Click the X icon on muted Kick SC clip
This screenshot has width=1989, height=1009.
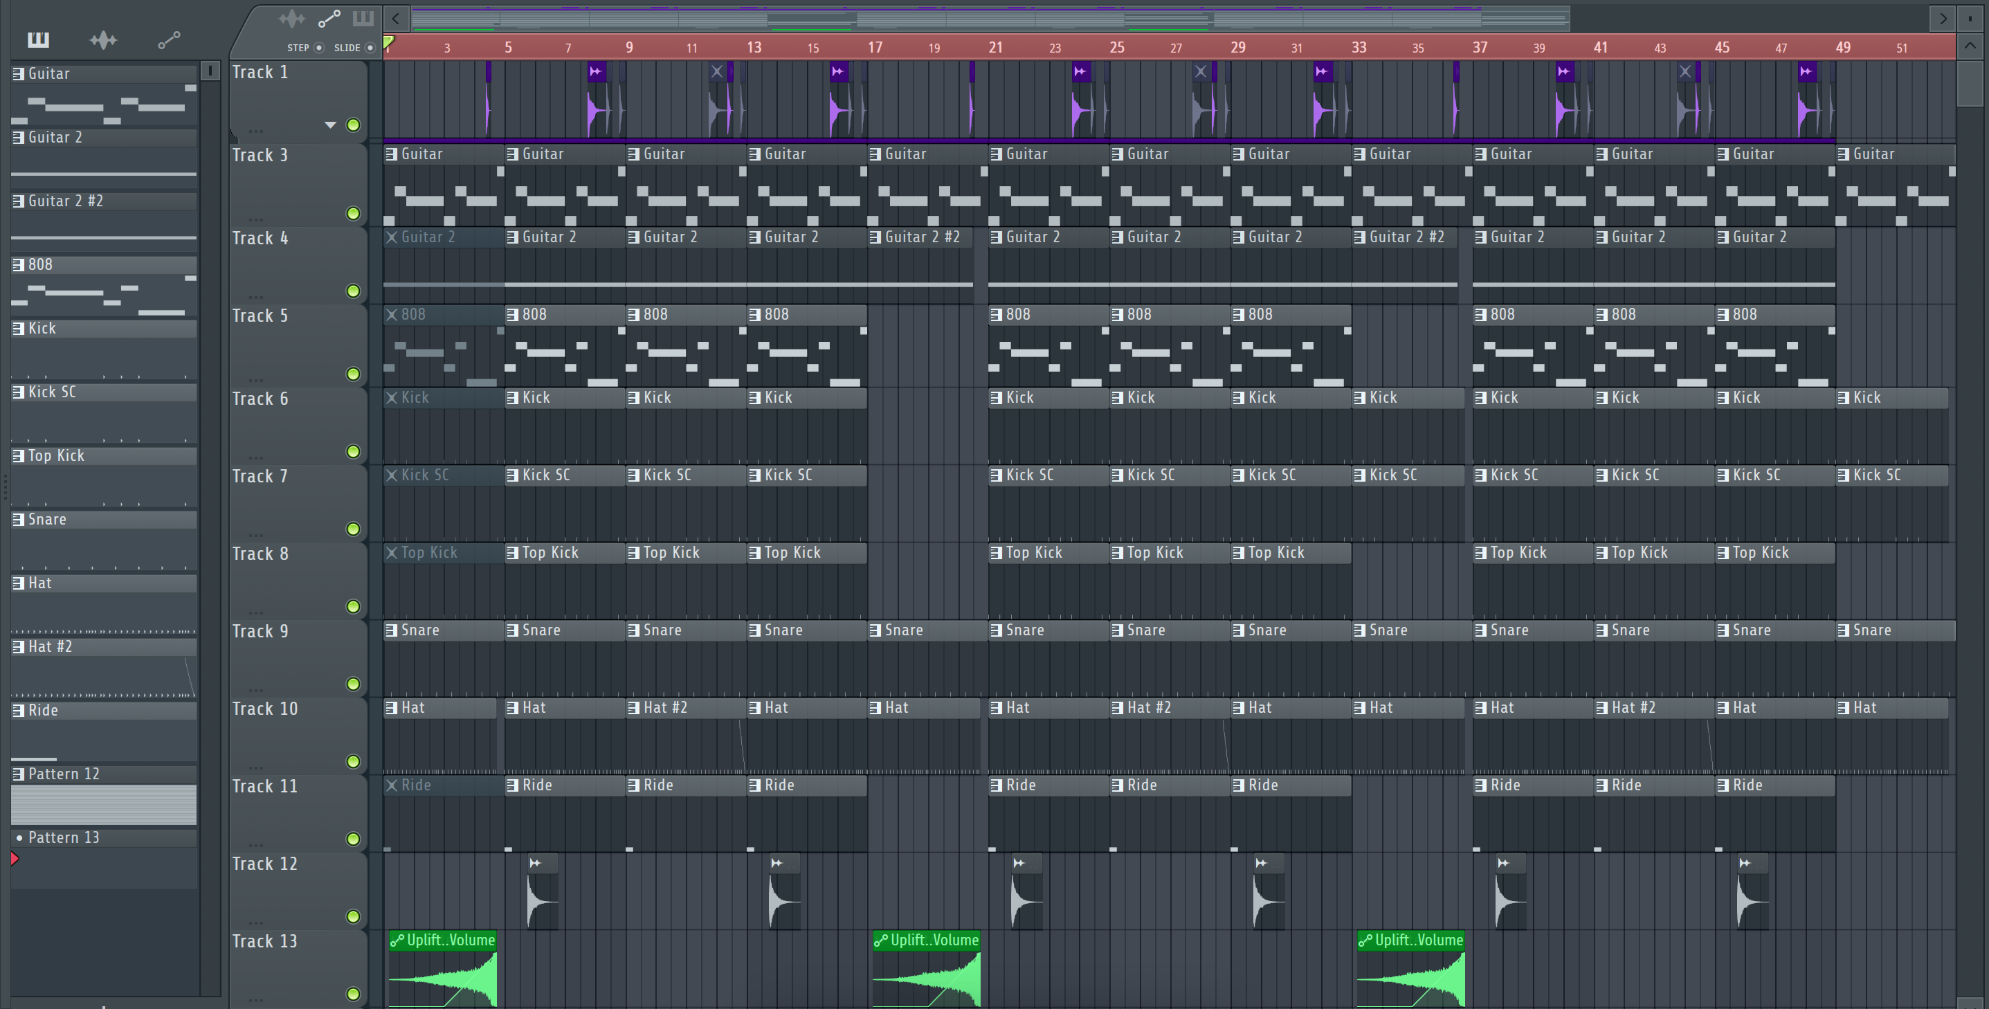click(x=392, y=475)
